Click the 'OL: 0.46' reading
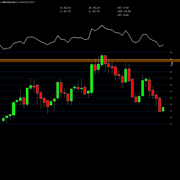 click(123, 15)
